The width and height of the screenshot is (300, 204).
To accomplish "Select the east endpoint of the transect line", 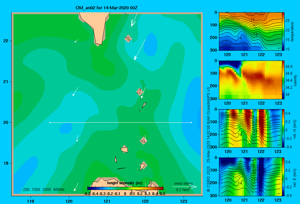I will pyautogui.click(x=191, y=122).
